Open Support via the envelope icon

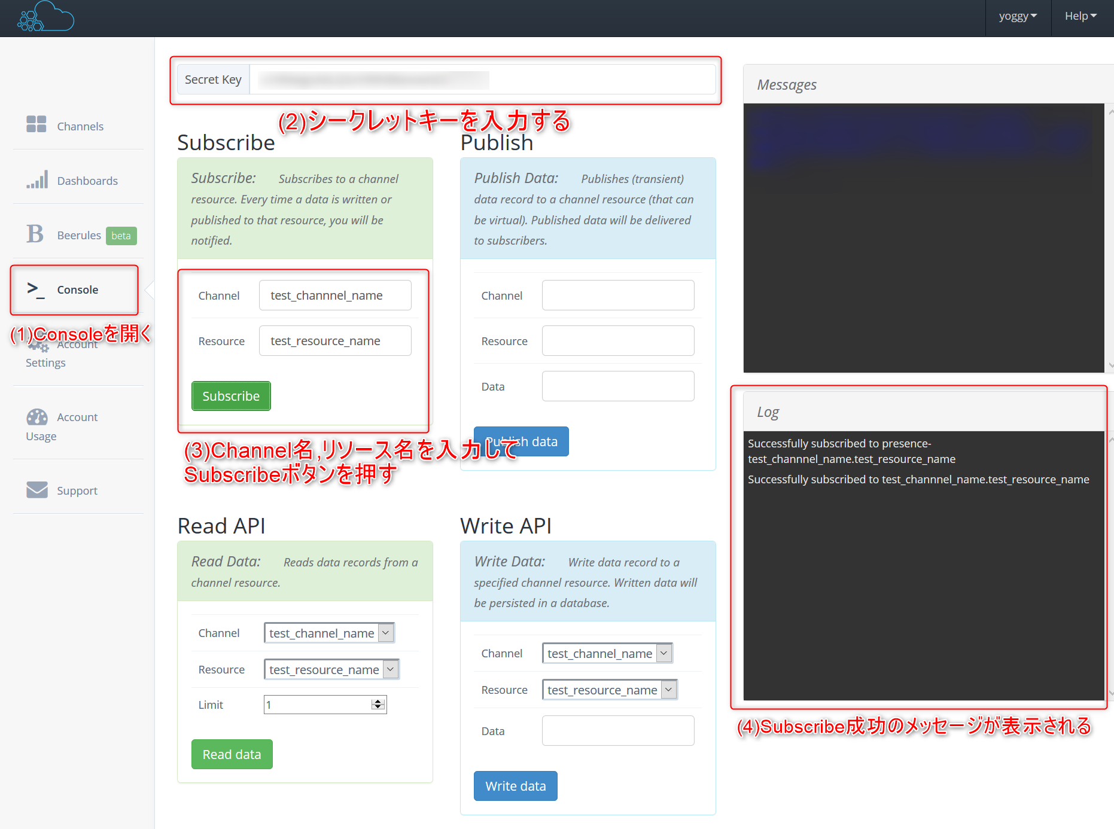click(36, 490)
